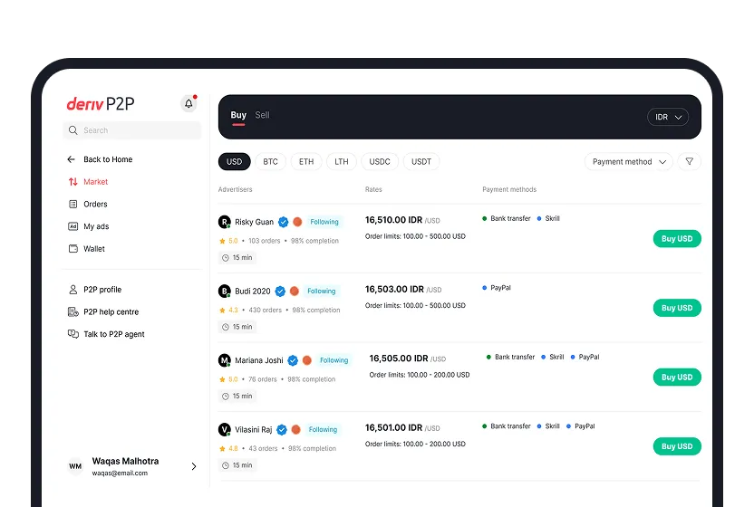Click the WM user avatar
The image size is (754, 507).
(x=75, y=466)
